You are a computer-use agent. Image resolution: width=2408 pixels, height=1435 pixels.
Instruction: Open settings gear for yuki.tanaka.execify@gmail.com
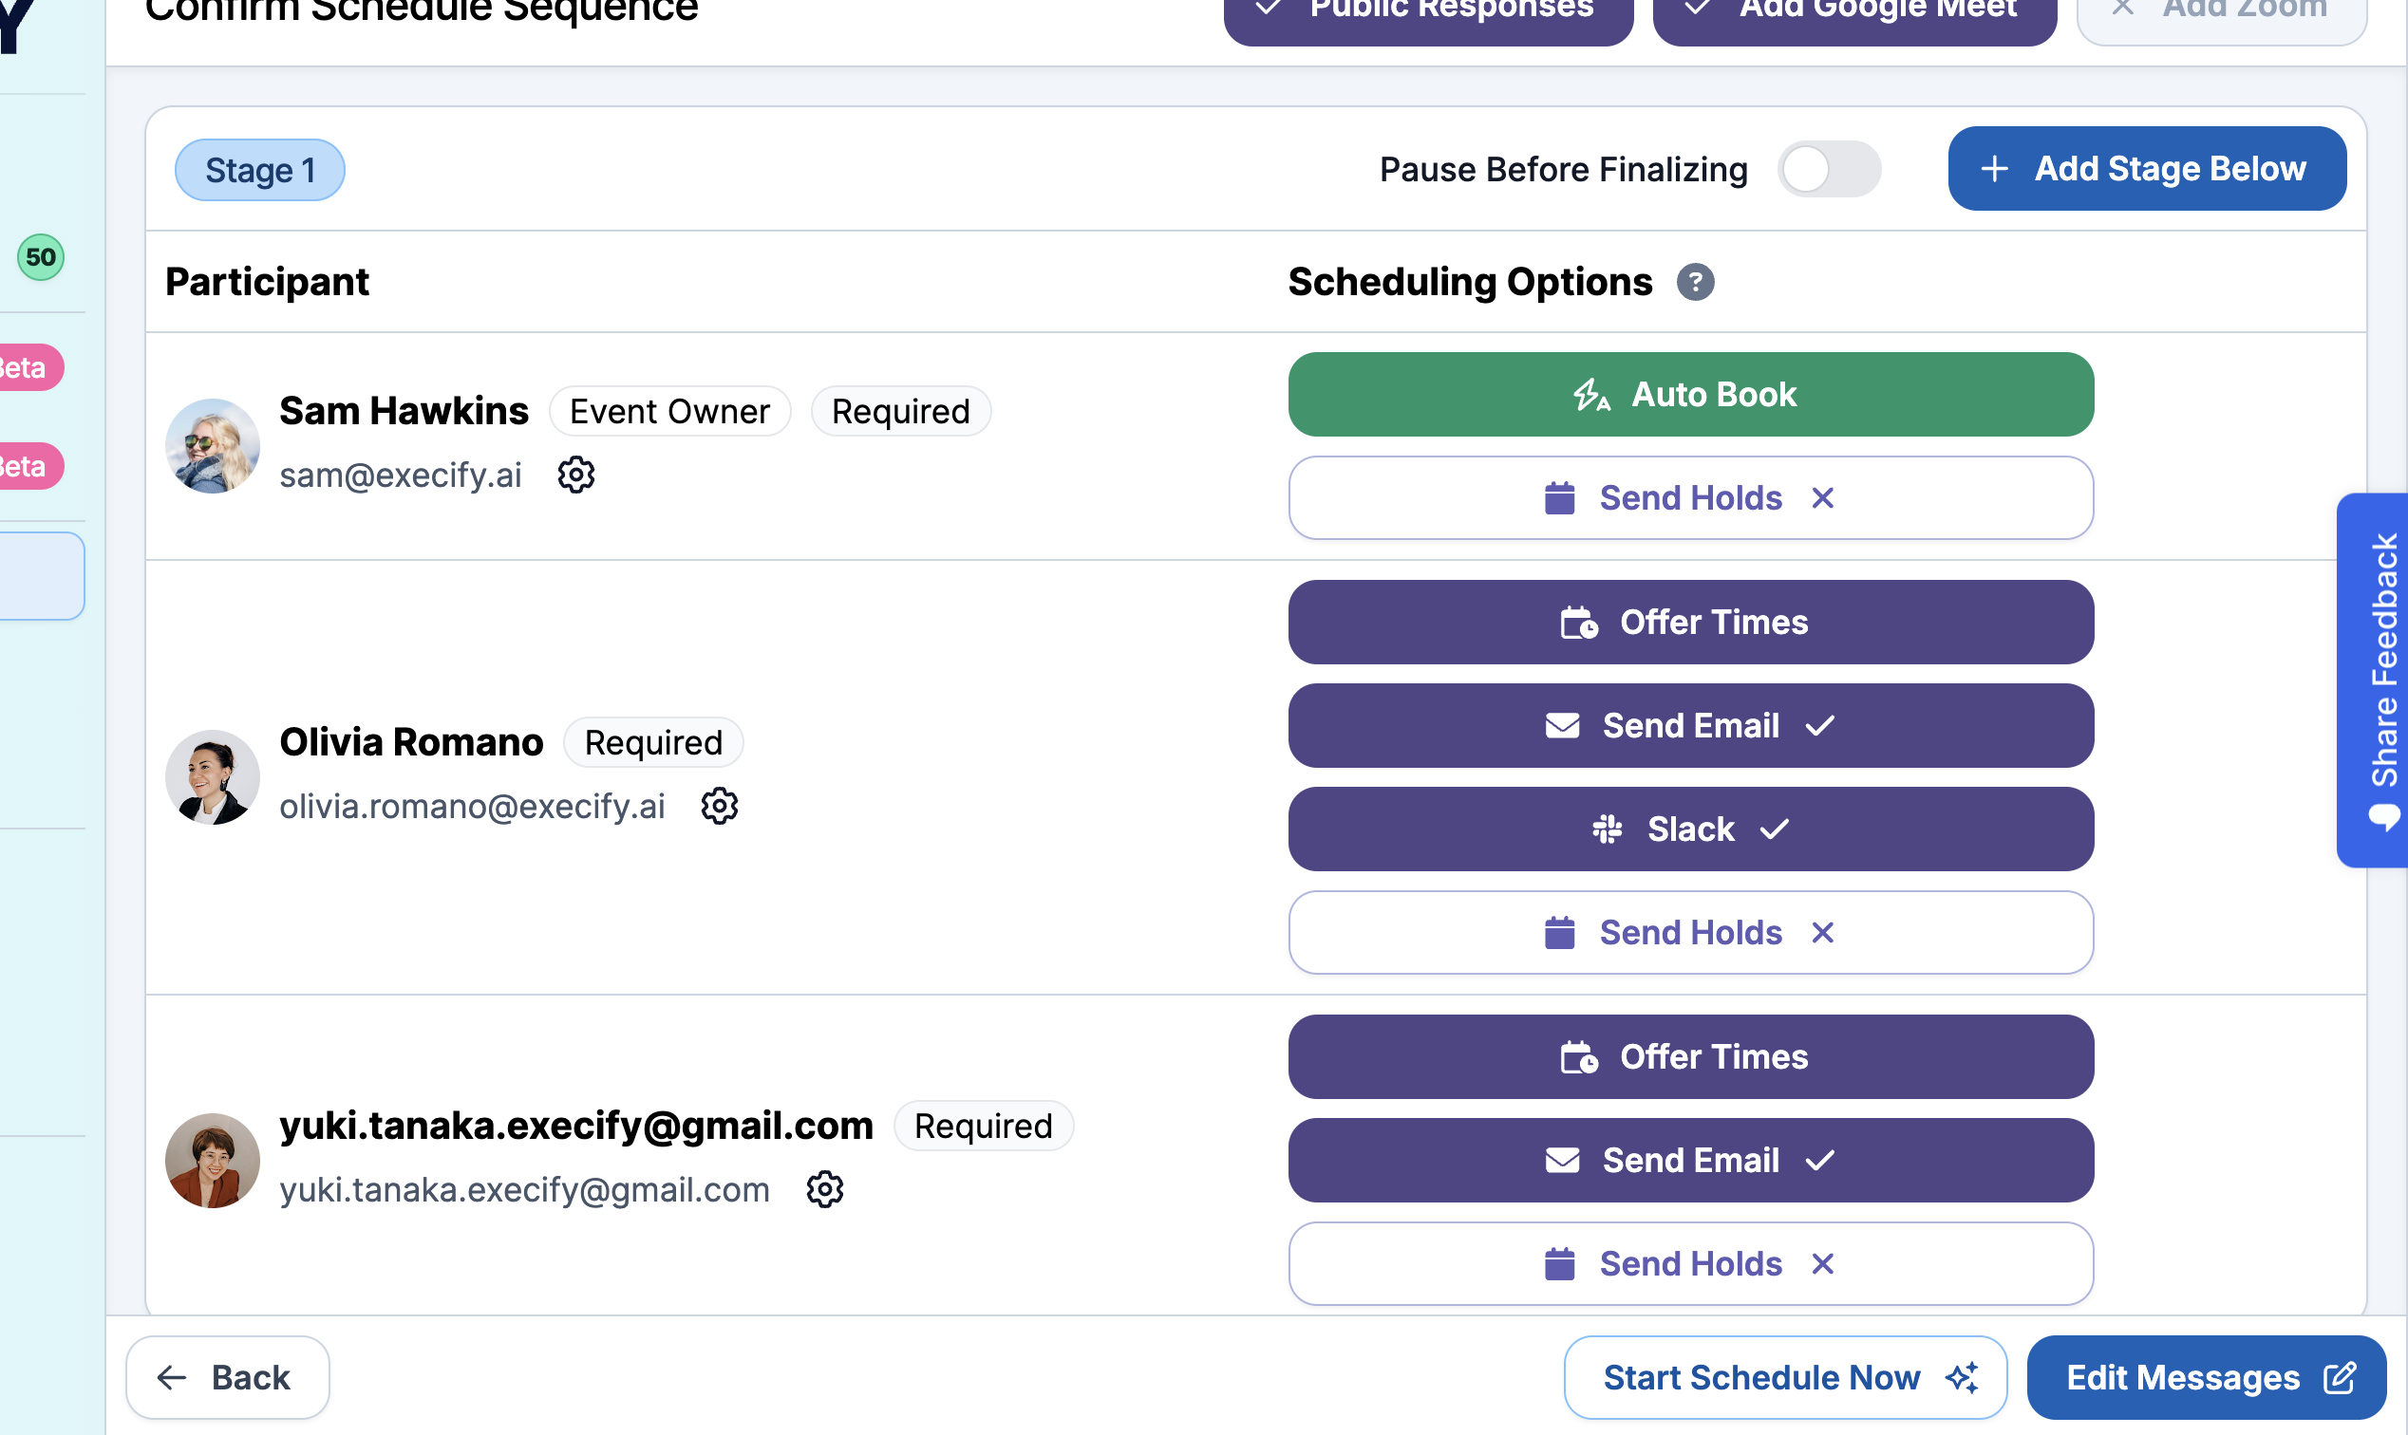coord(825,1187)
